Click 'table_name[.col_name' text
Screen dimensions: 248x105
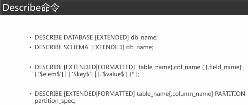pos(169,67)
